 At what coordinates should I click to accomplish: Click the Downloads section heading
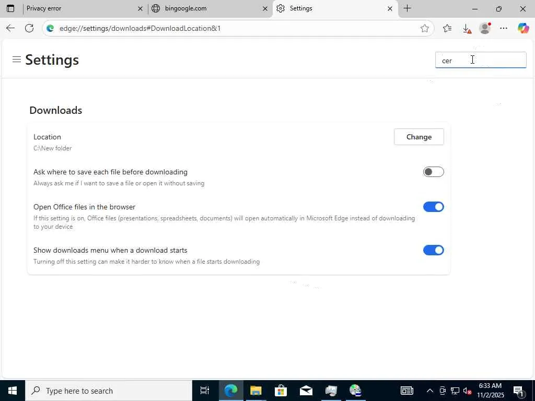[55, 111]
